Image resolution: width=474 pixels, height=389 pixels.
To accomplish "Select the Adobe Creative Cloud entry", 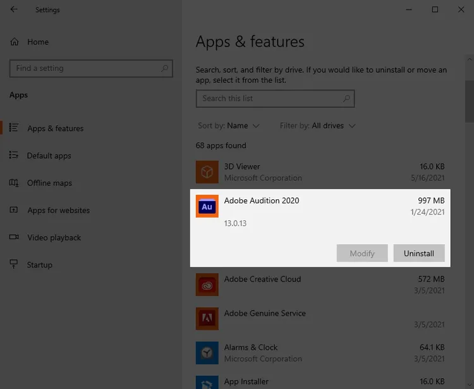I will [320, 285].
